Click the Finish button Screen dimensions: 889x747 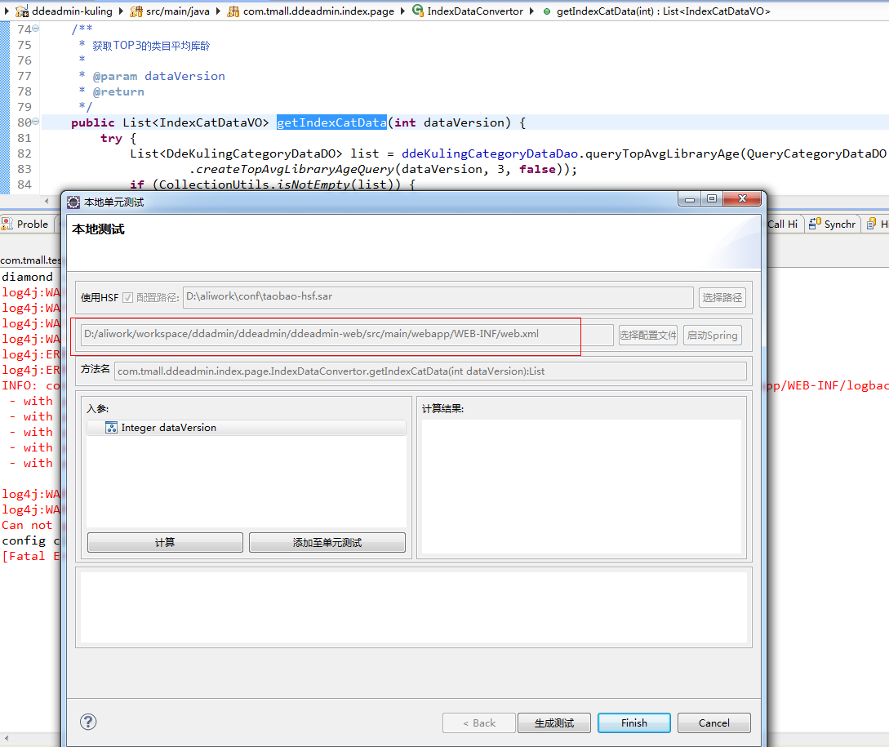(x=633, y=723)
